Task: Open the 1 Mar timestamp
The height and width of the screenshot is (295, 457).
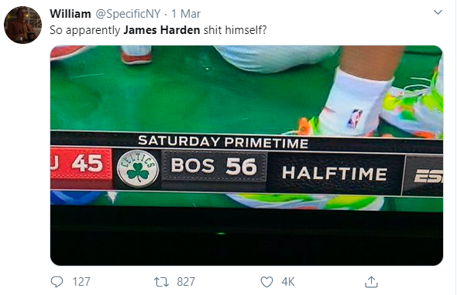Action: [x=186, y=14]
